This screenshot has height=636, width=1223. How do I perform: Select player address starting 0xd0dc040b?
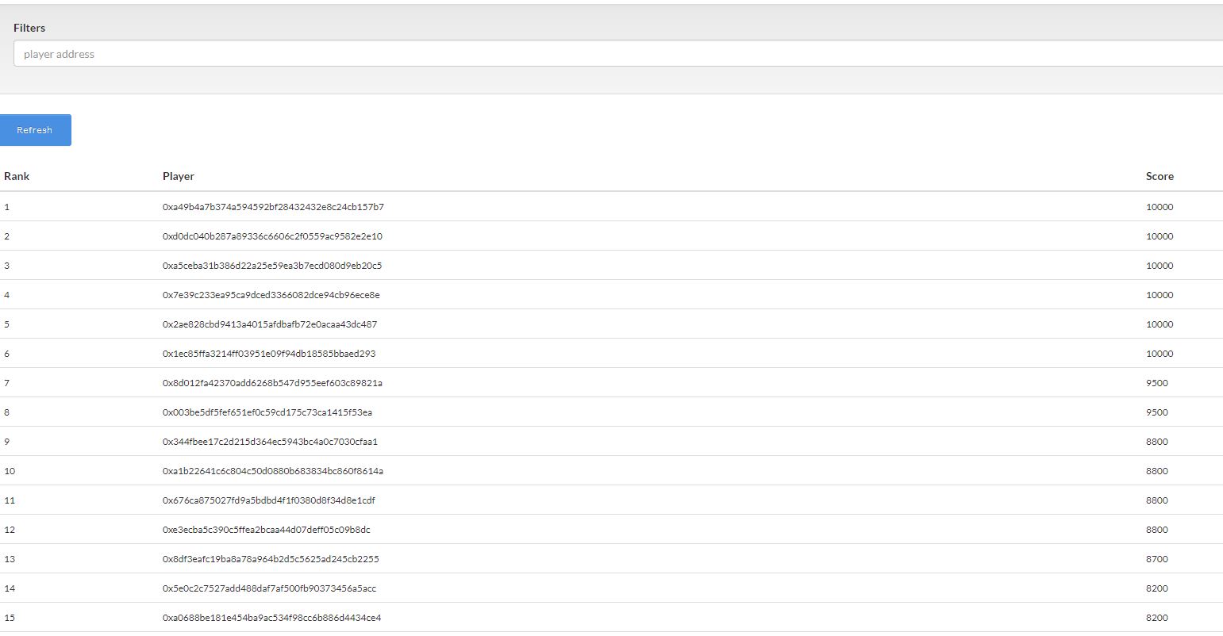tap(272, 236)
